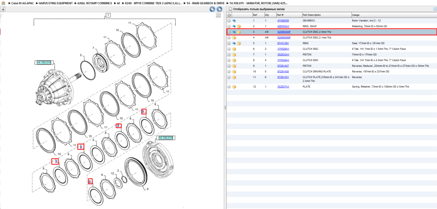
Task: Click the upper 14.100.010 reference label near gearbox
Action: click(44, 63)
